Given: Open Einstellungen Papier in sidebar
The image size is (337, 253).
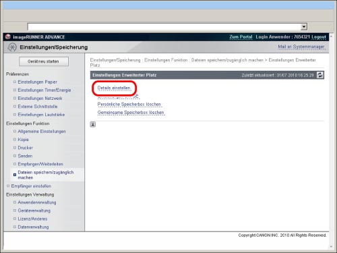Looking at the screenshot, I should pyautogui.click(x=37, y=82).
